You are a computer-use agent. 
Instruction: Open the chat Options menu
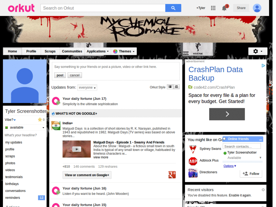pos(230,166)
